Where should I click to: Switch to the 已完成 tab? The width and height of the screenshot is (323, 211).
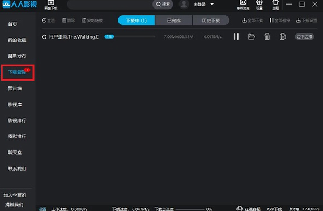173,20
